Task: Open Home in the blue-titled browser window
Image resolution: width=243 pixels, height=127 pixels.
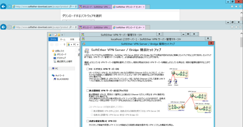Action: coord(232,6)
